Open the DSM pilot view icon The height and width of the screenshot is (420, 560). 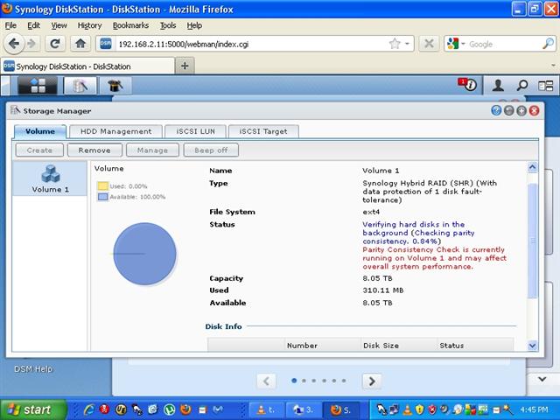coord(546,86)
